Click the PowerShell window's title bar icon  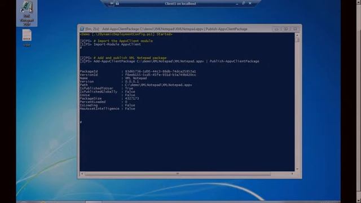[x=82, y=29]
